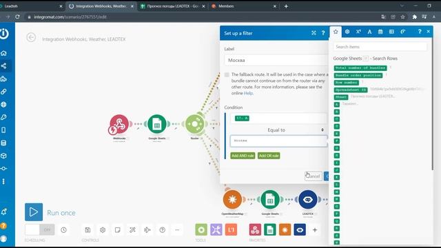Open Templates icon in left sidebar

coord(3,79)
